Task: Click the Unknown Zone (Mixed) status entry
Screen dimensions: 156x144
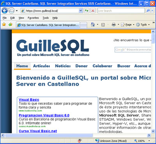Action: coord(111,141)
